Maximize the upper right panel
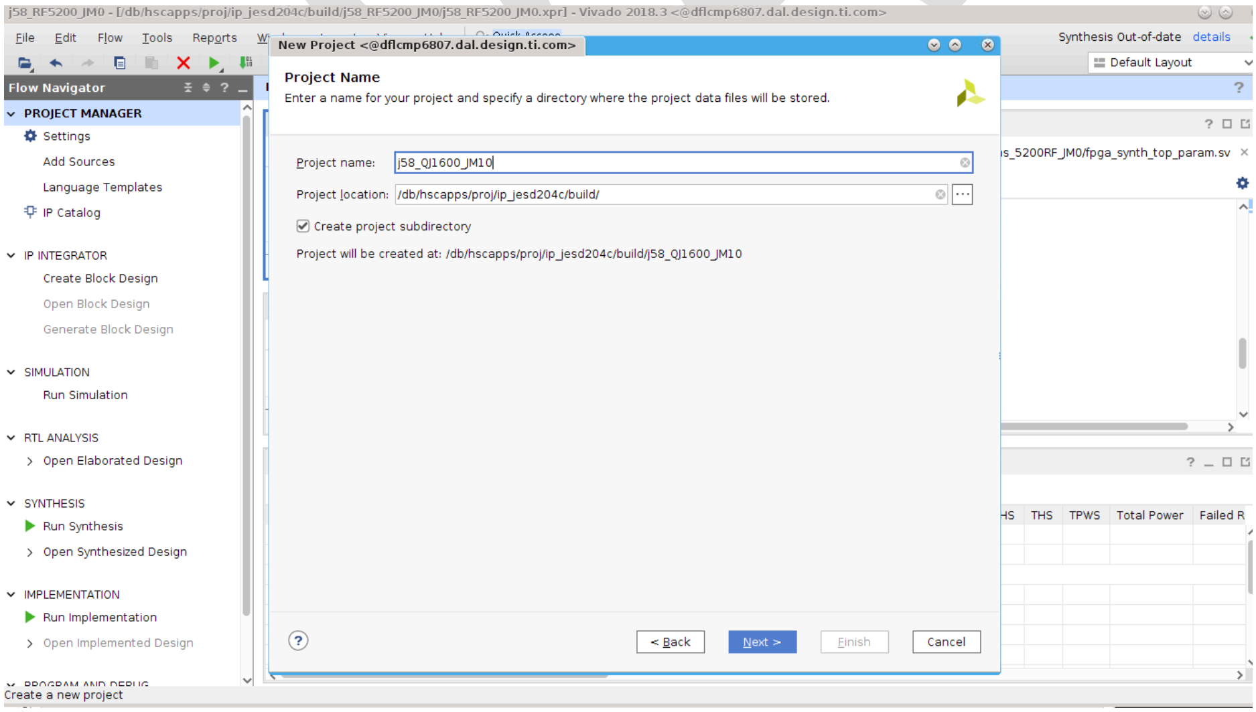 point(1227,124)
